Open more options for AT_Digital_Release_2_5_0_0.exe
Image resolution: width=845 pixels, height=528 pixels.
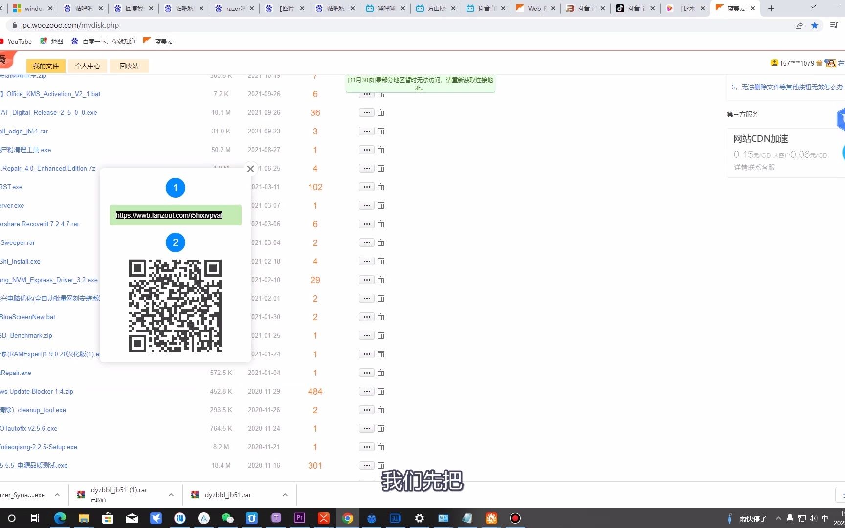pos(367,113)
